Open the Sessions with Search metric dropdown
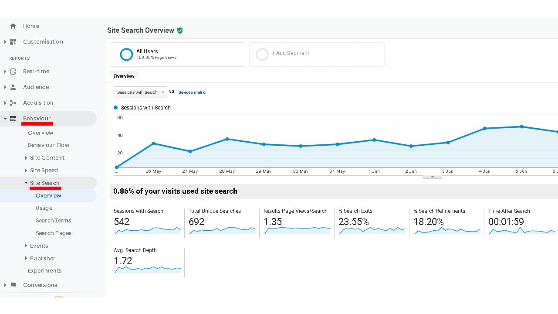 point(140,92)
